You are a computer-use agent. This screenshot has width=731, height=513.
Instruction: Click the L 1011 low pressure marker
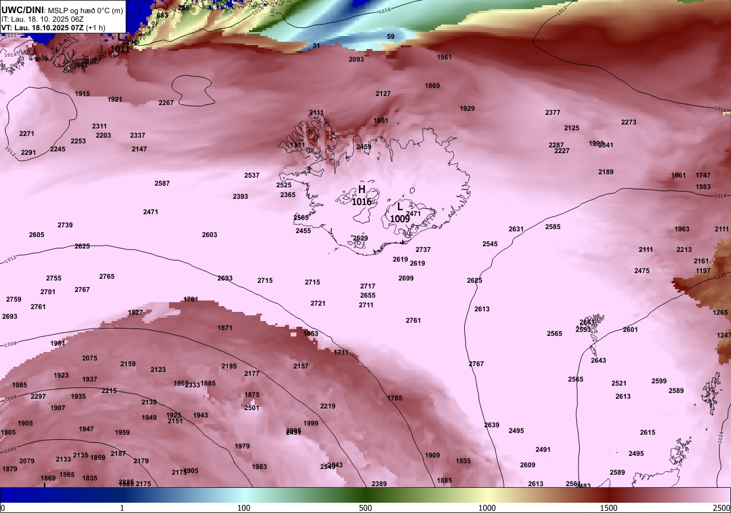[120, 45]
